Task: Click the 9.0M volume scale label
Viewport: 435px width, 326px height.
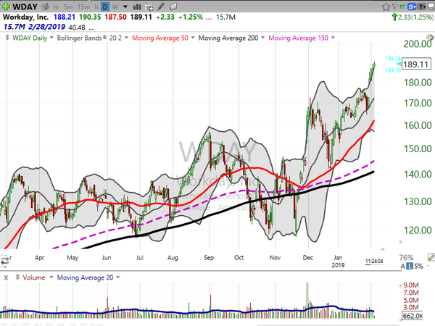Action: click(411, 285)
